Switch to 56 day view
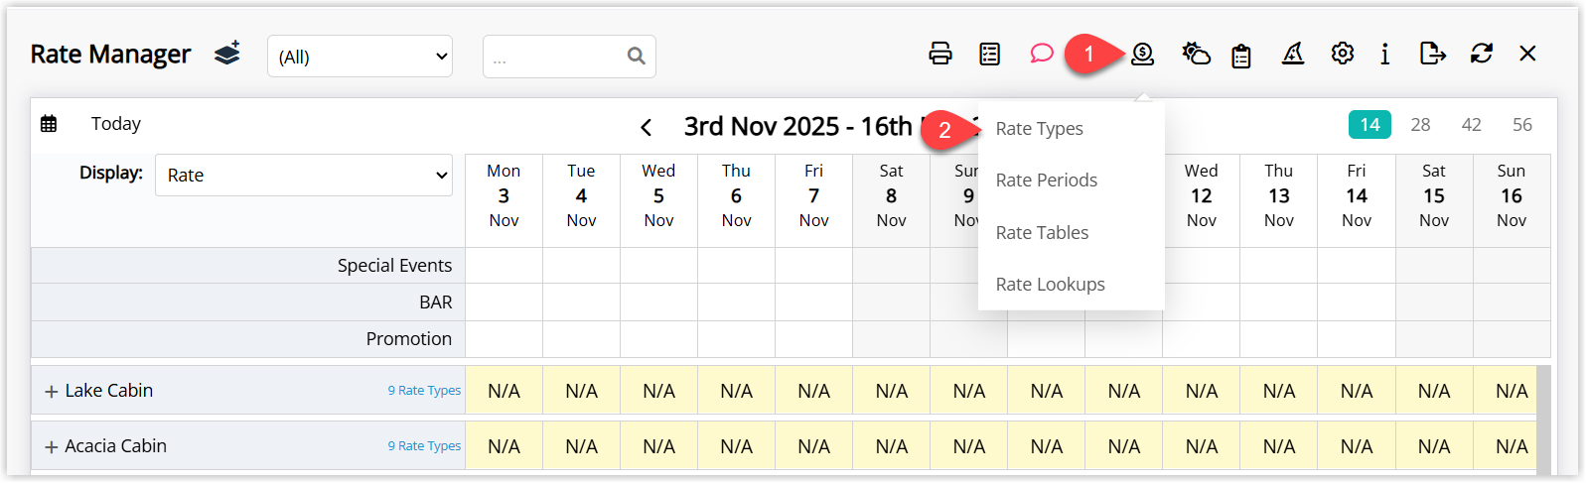This screenshot has height=483, width=1586. 1522,124
